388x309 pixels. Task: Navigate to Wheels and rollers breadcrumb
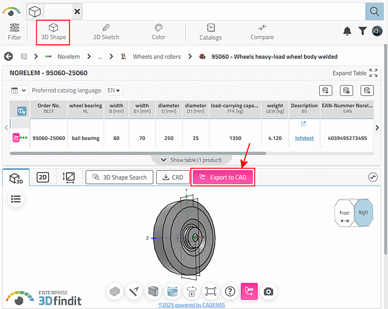(x=157, y=57)
